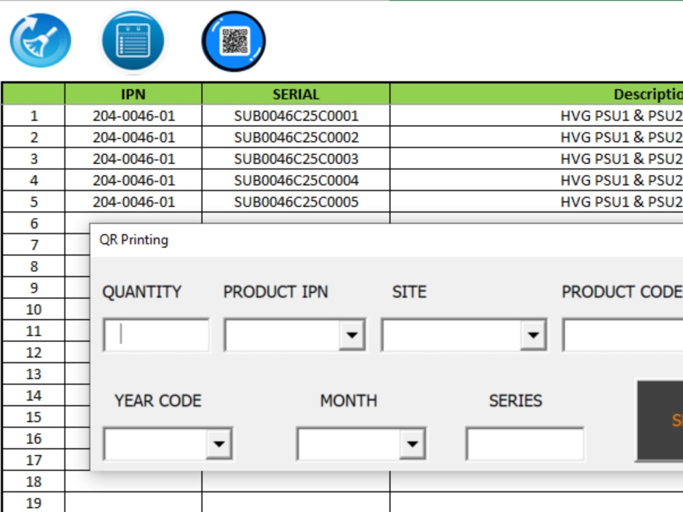Click row number 19 cell
This screenshot has height=512, width=683.
34,503
